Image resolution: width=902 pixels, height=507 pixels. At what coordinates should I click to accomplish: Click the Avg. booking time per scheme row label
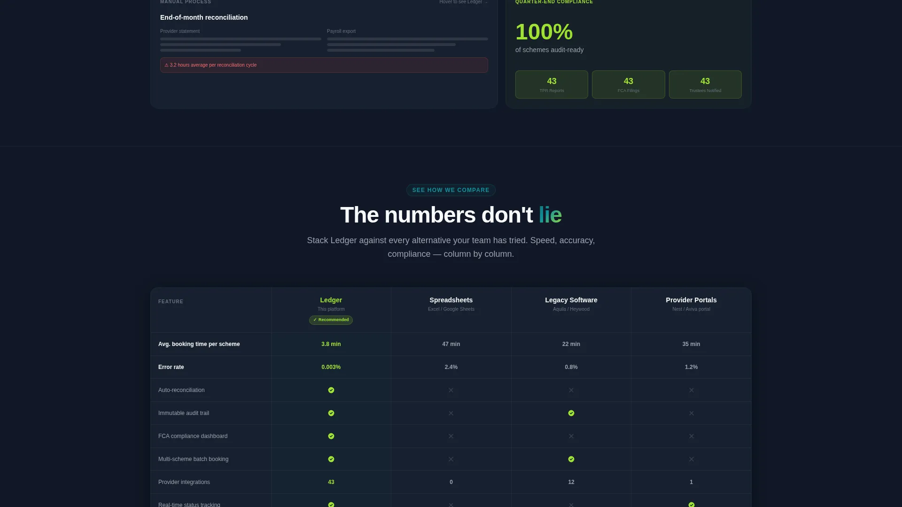click(199, 344)
